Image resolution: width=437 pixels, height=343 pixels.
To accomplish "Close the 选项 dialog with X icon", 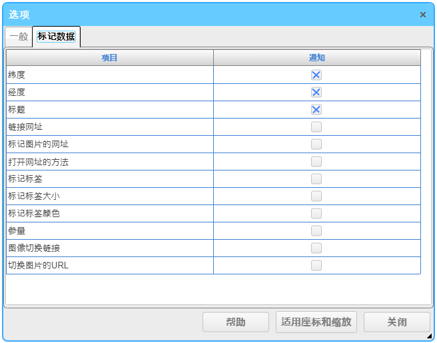I will 423,15.
